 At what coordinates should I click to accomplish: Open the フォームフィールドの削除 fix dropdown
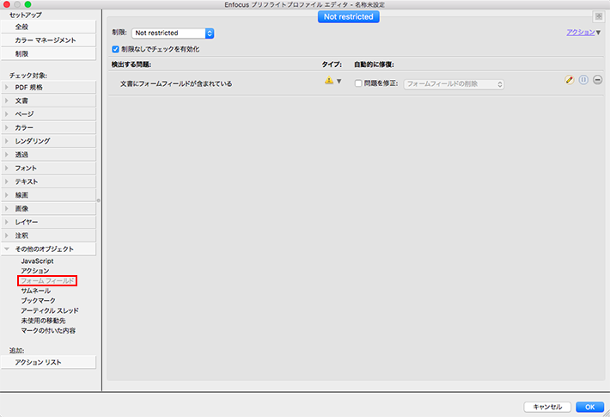pyautogui.click(x=454, y=83)
